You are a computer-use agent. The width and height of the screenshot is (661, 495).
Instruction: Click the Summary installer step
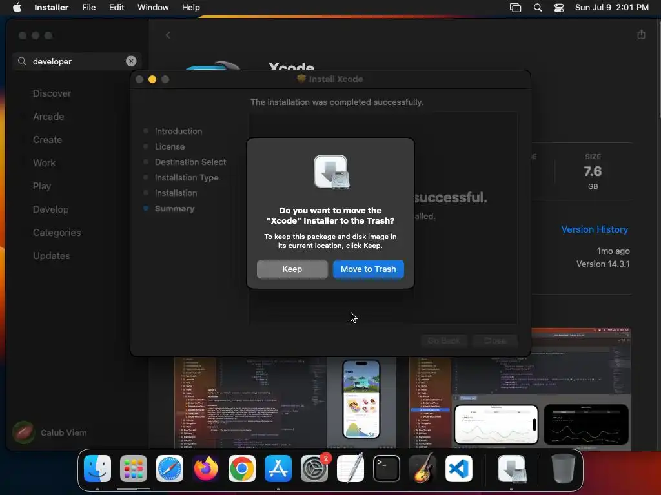[174, 209]
